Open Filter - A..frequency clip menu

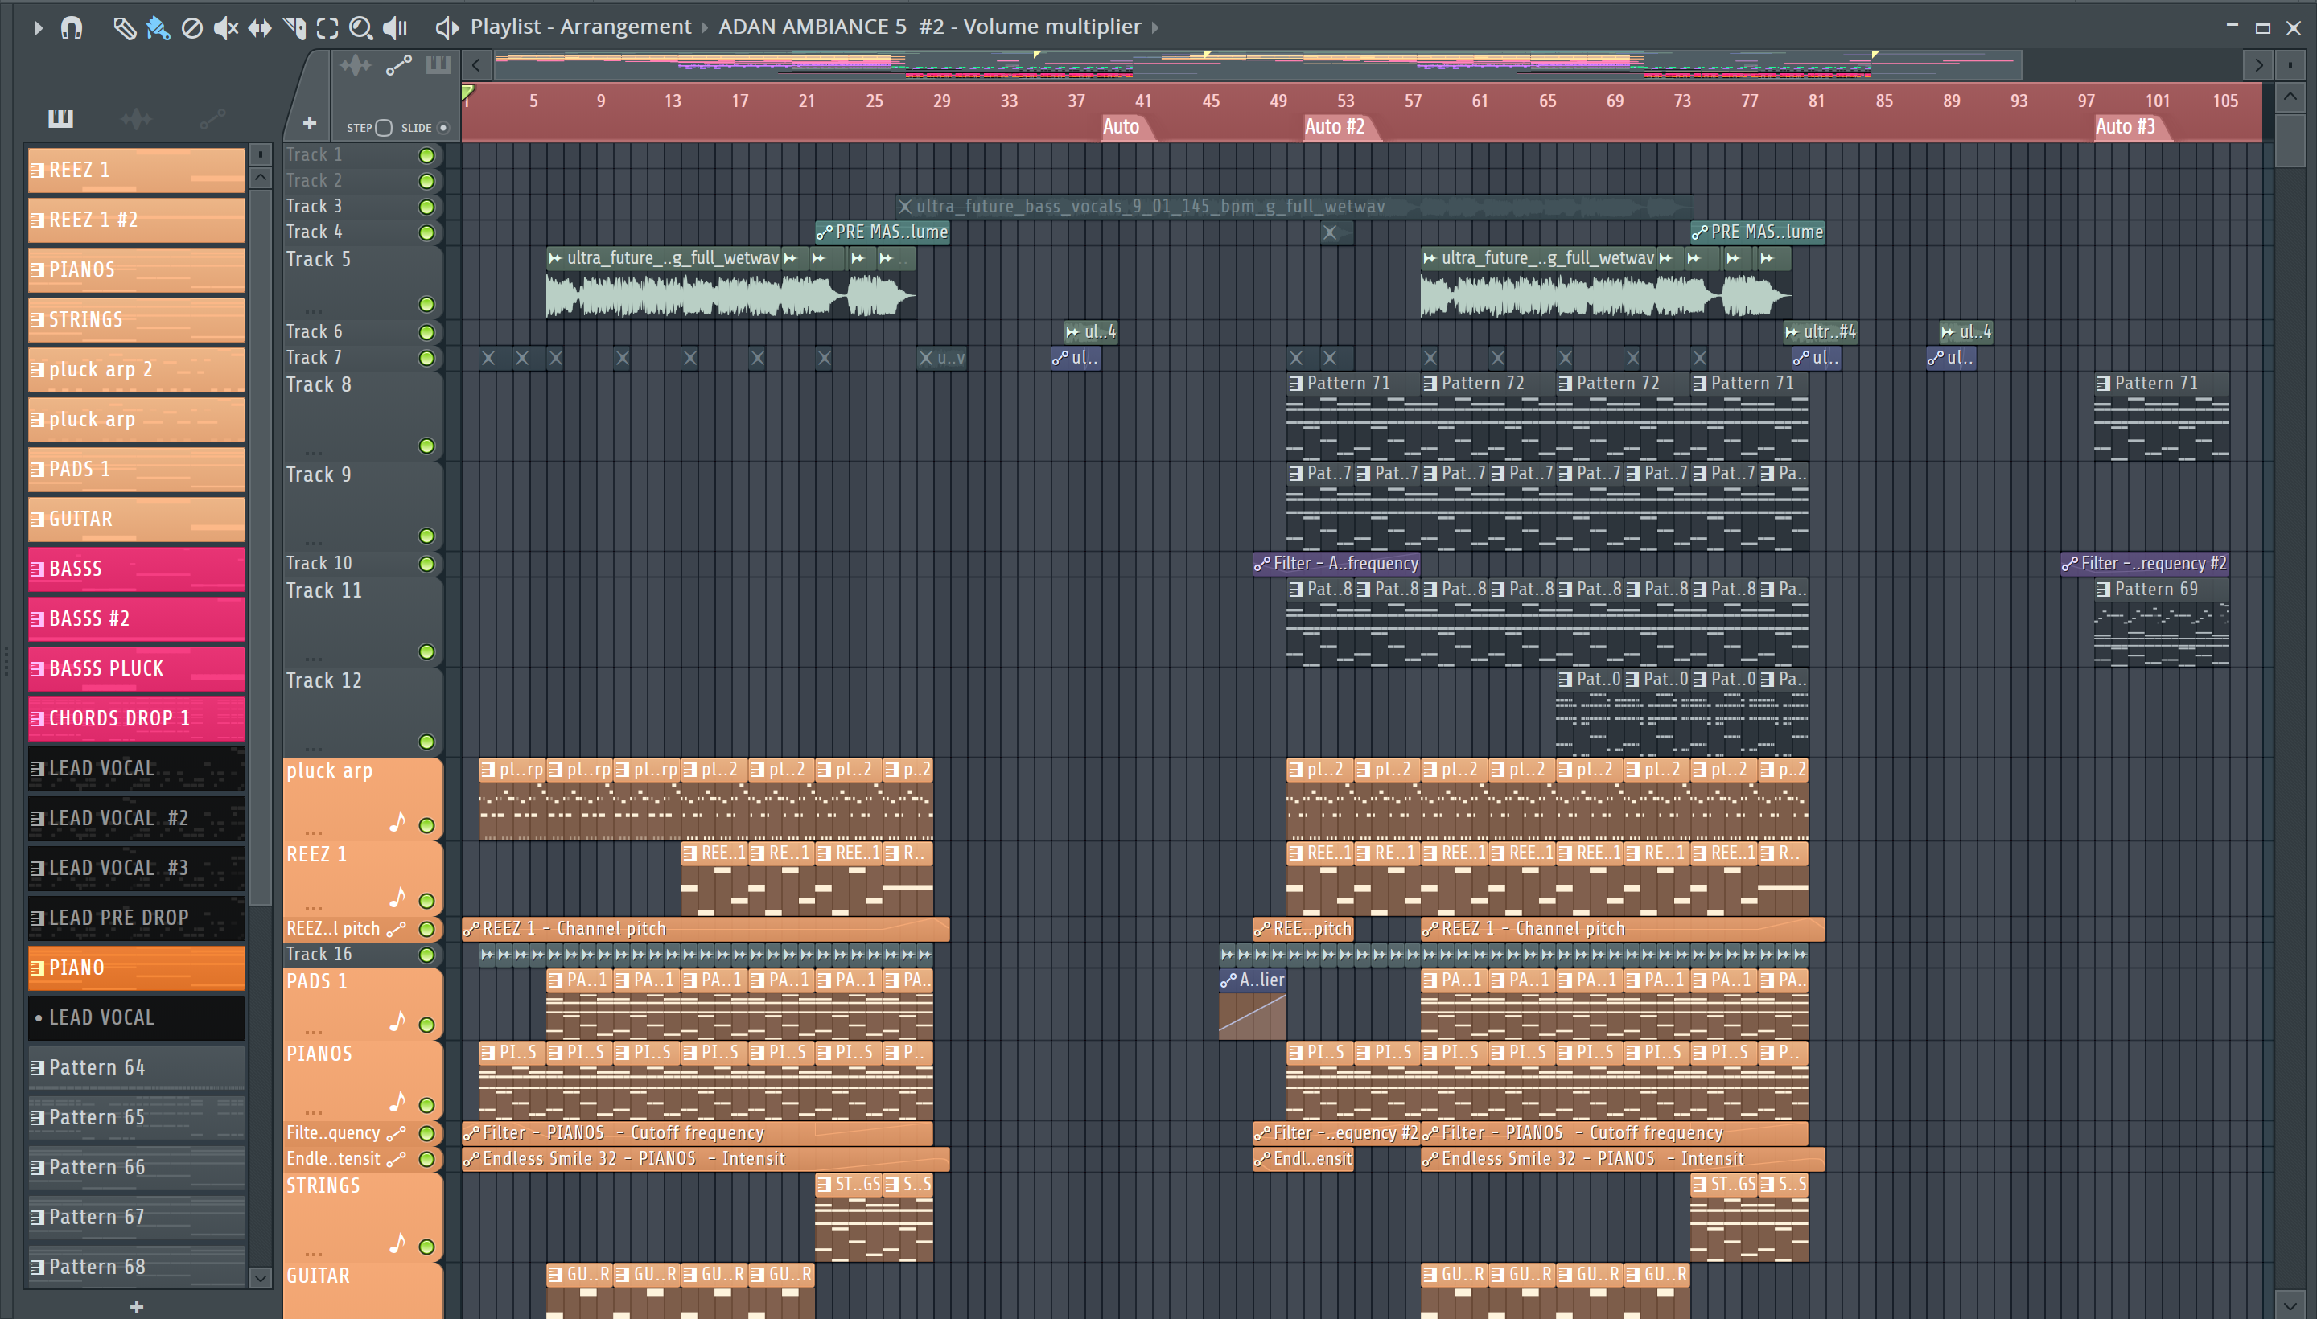coord(1262,565)
